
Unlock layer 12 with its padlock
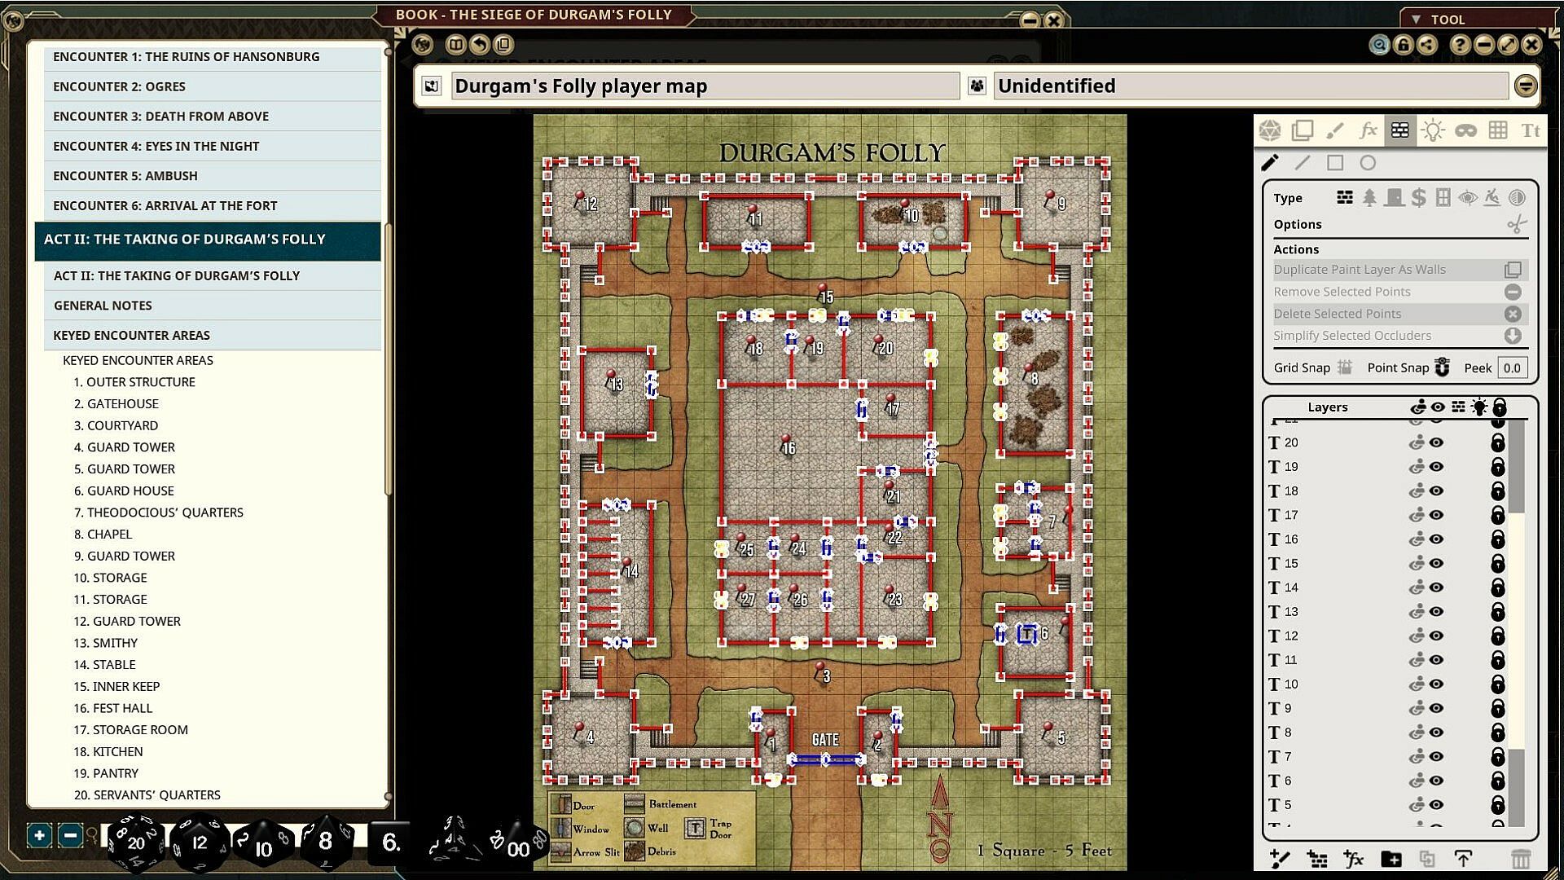pyautogui.click(x=1497, y=636)
